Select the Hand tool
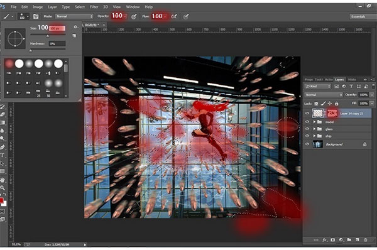Screen dimensions: 377x250 pyautogui.click(x=3, y=180)
